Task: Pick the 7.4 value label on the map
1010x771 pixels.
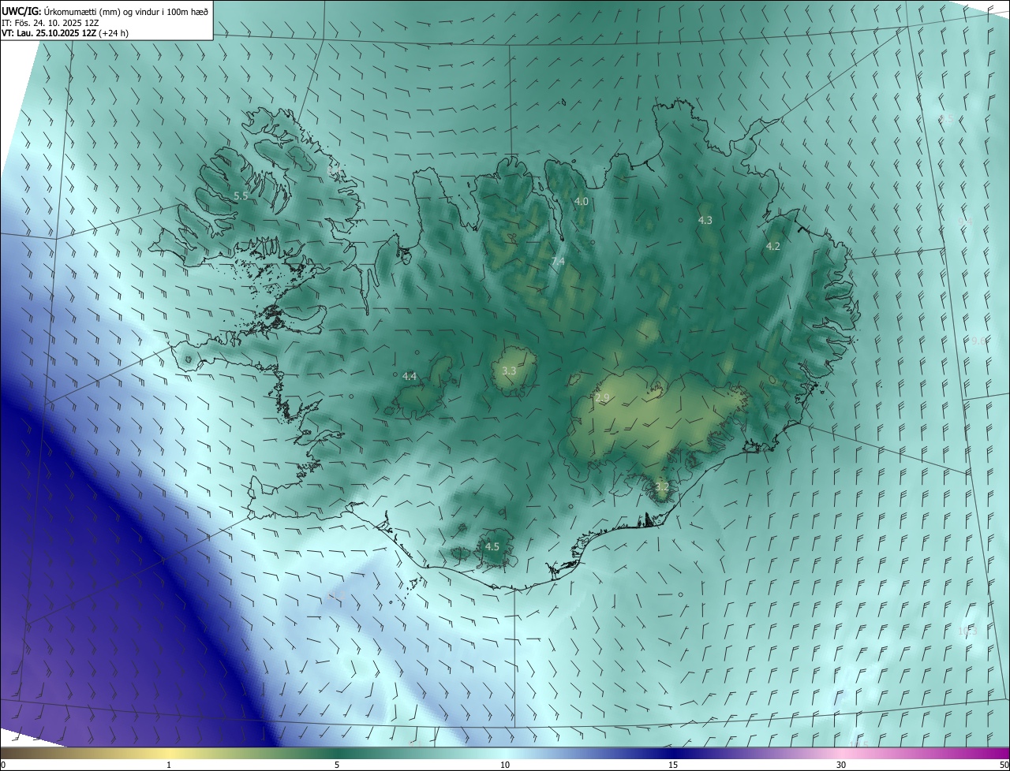Action: pyautogui.click(x=558, y=262)
